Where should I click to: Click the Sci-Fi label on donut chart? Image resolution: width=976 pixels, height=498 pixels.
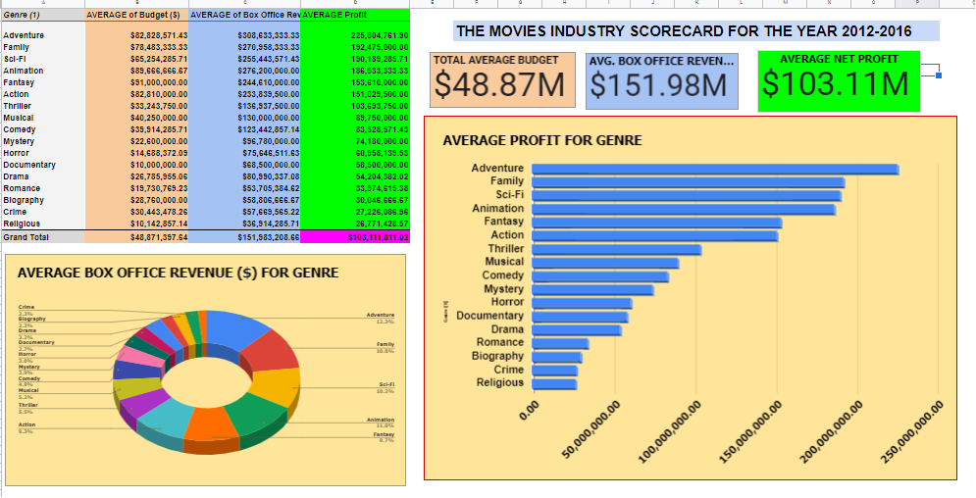(x=385, y=384)
